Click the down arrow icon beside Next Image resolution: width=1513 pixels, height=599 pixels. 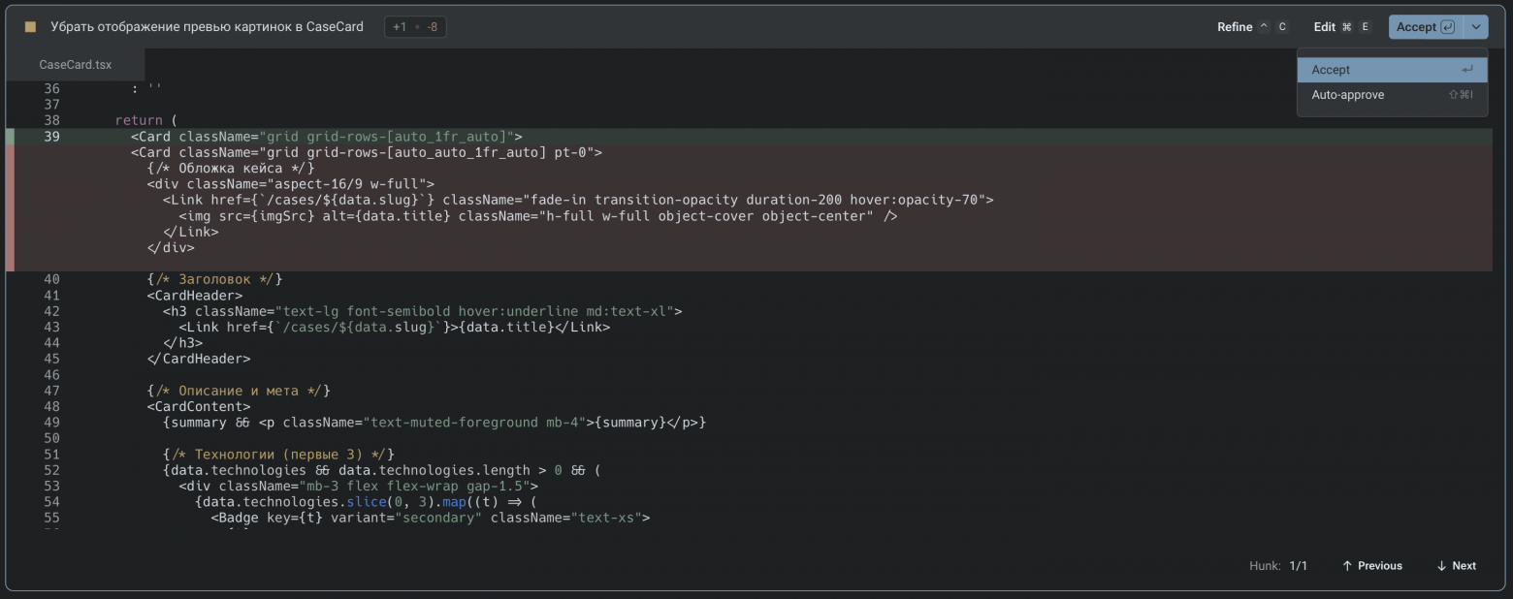point(1441,566)
